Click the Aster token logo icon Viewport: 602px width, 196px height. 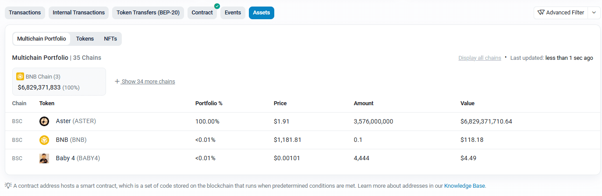tap(44, 121)
